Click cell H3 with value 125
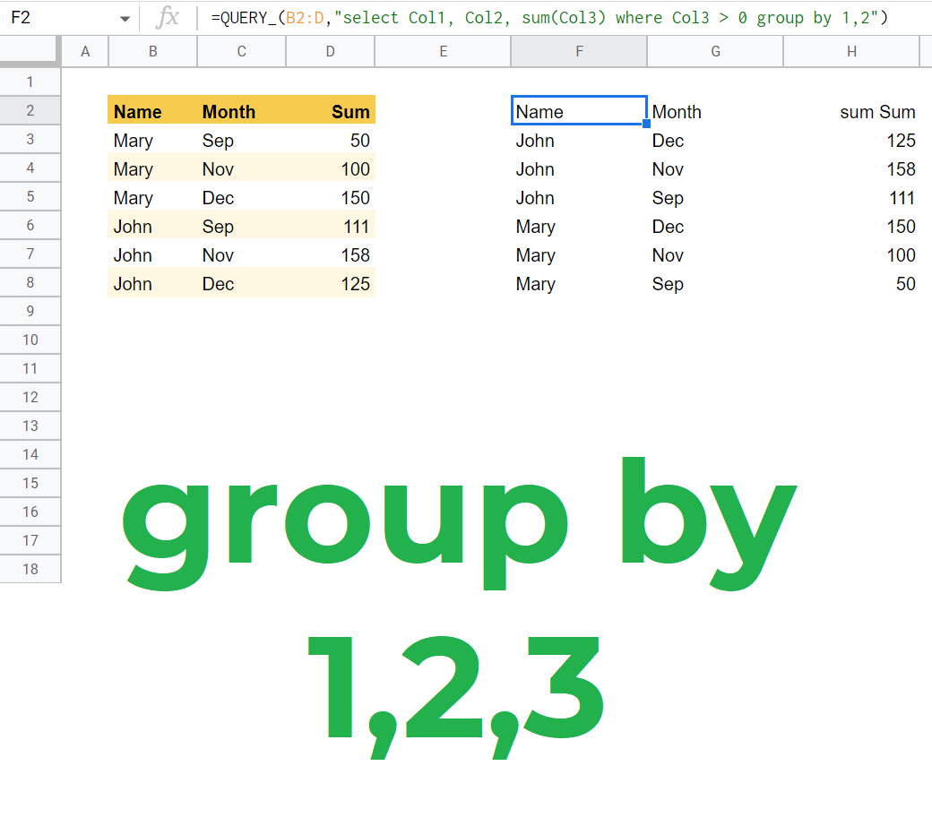Viewport: 932px width, 826px height. pos(851,141)
